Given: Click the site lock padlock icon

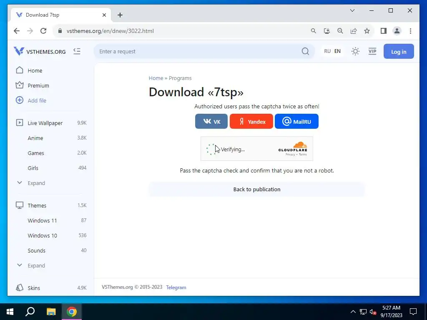Looking at the screenshot, I should click(x=60, y=31).
